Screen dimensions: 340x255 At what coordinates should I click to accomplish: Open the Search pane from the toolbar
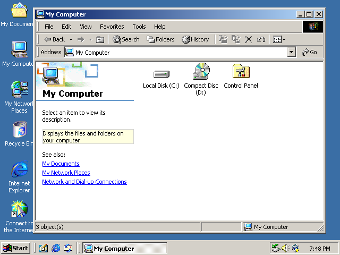126,39
